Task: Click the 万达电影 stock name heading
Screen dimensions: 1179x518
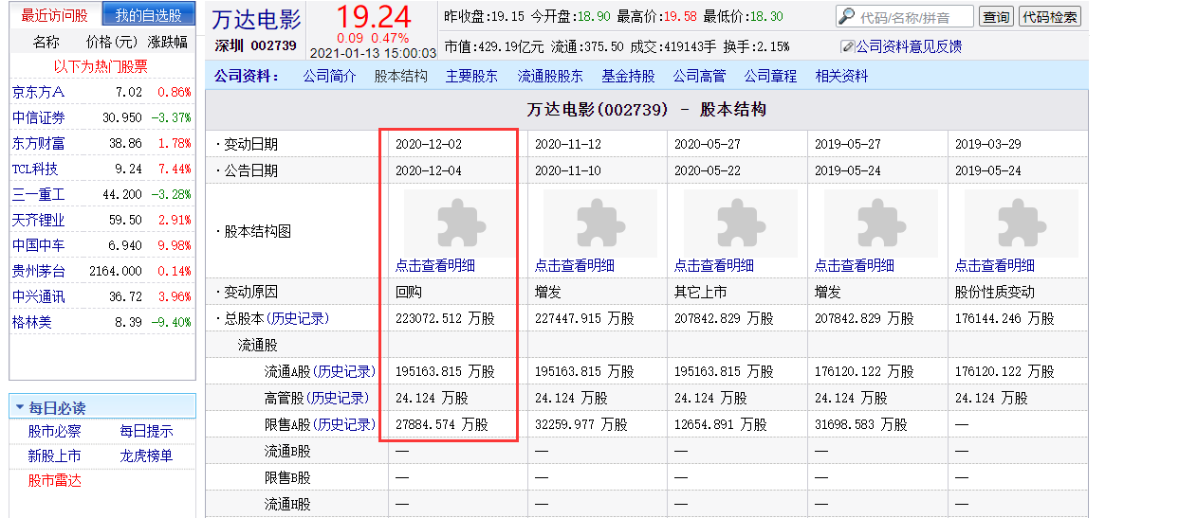Action: [256, 19]
